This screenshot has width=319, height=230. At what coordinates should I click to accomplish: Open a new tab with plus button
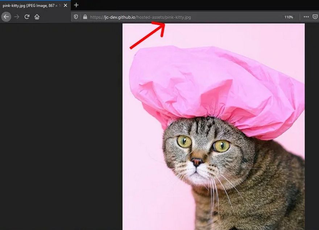click(x=76, y=5)
